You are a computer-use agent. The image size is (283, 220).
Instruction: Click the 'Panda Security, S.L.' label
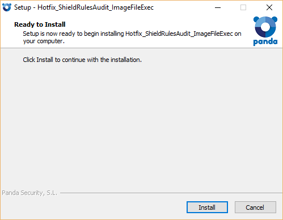(x=29, y=193)
